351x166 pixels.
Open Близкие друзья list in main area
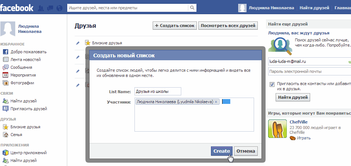coord(107,43)
